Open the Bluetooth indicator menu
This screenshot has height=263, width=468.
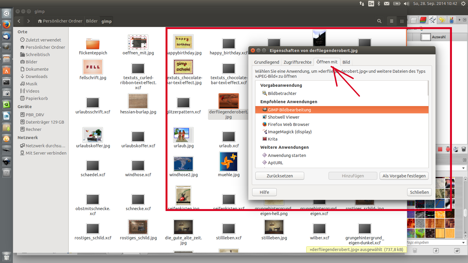tap(379, 4)
